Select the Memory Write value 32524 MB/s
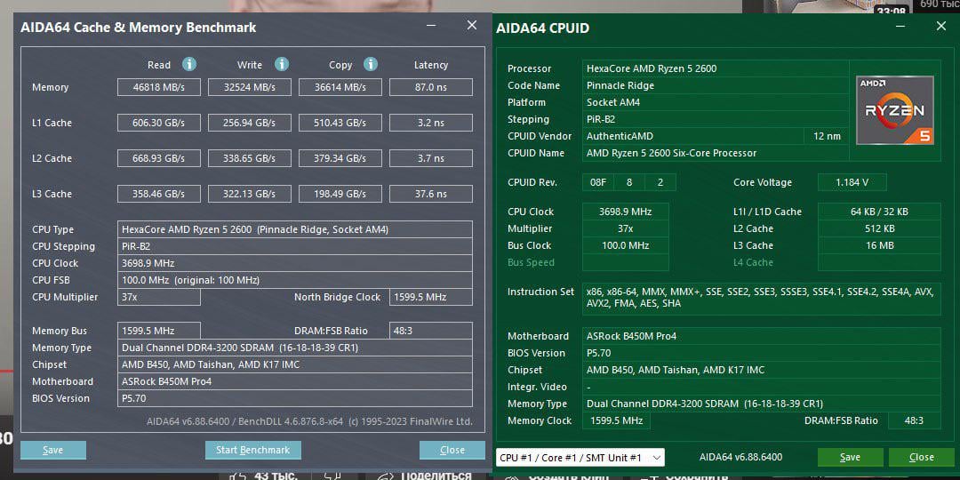This screenshot has width=960, height=480. coord(249,87)
